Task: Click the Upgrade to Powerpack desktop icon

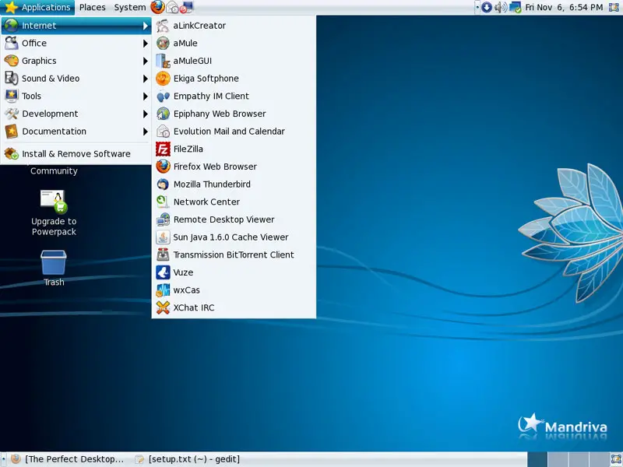Action: pos(54,202)
